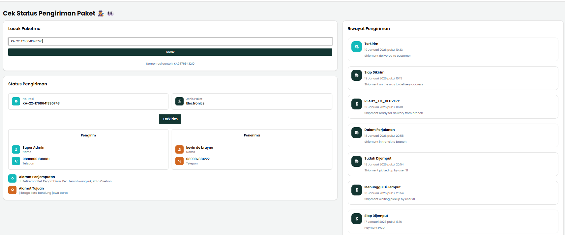565x235 pixels.
Task: Click the Siap Dijemput hourglass icon
Action: coord(357,219)
